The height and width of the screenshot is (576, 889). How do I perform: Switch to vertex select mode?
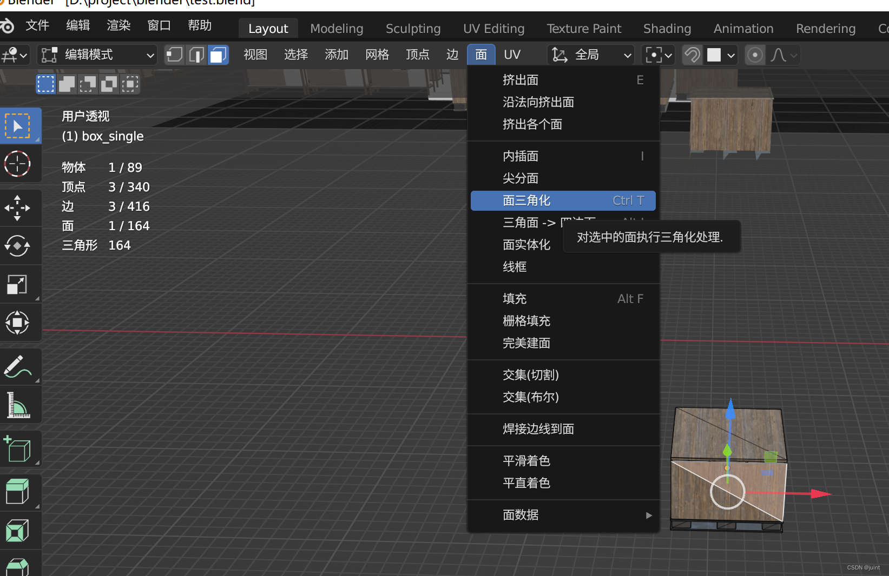174,55
